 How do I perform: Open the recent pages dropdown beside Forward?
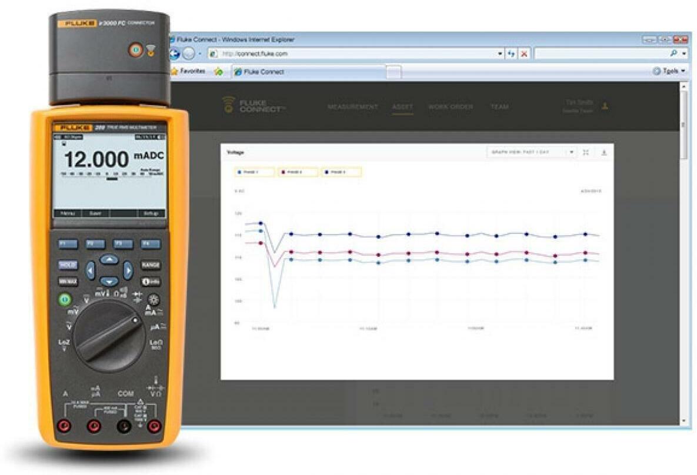click(x=200, y=53)
